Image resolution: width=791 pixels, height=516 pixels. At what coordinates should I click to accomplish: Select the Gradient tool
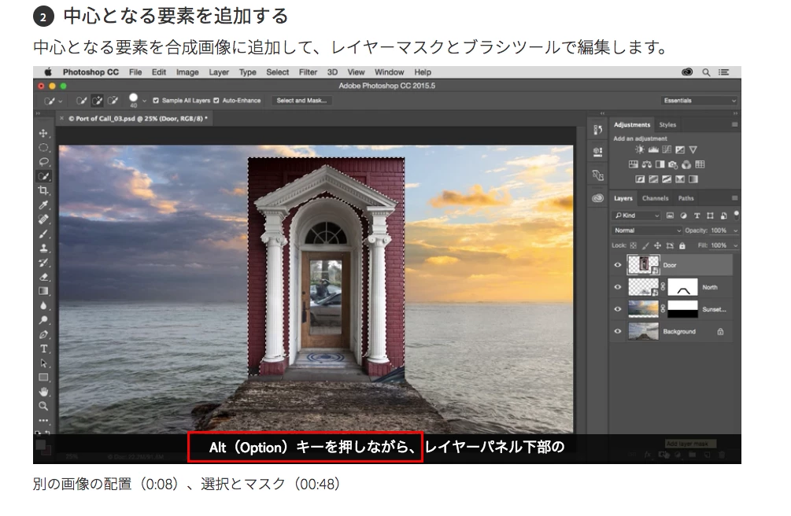44,291
